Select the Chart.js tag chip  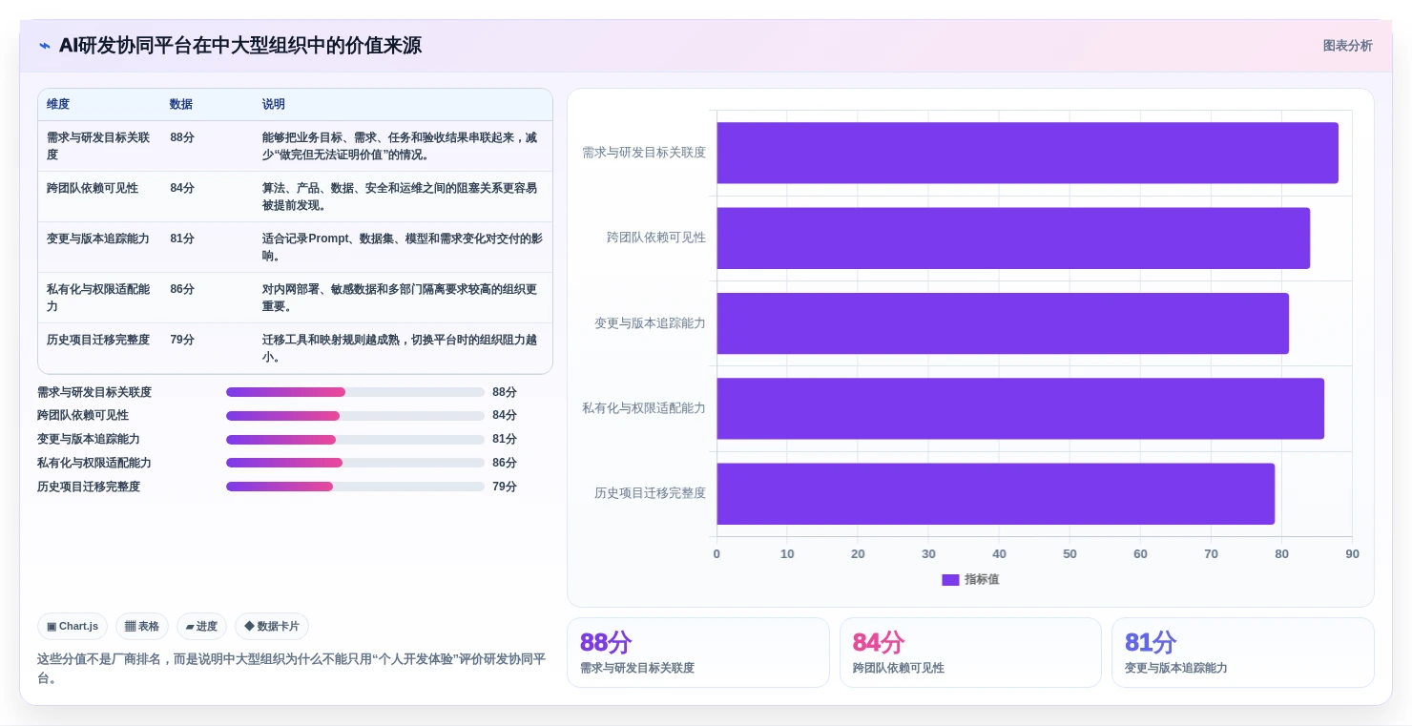(x=73, y=627)
